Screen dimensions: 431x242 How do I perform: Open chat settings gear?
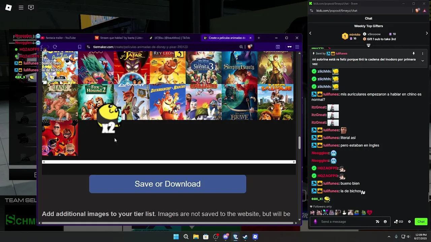pos(409,221)
